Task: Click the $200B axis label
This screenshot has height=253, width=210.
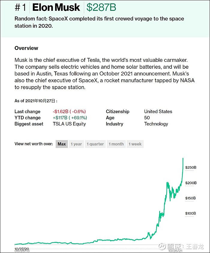Action: (x=191, y=183)
